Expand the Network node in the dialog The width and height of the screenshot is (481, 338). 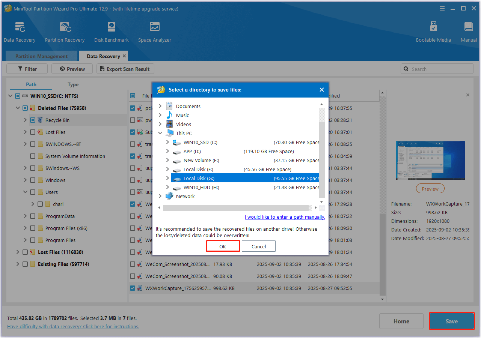(x=160, y=196)
